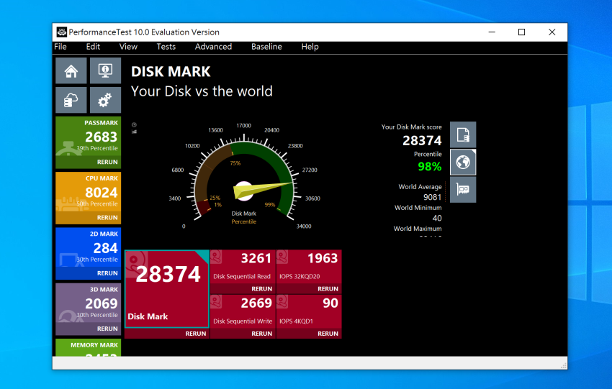Rerun the Disk Sequential Write test
The image size is (612, 389).
tap(261, 334)
